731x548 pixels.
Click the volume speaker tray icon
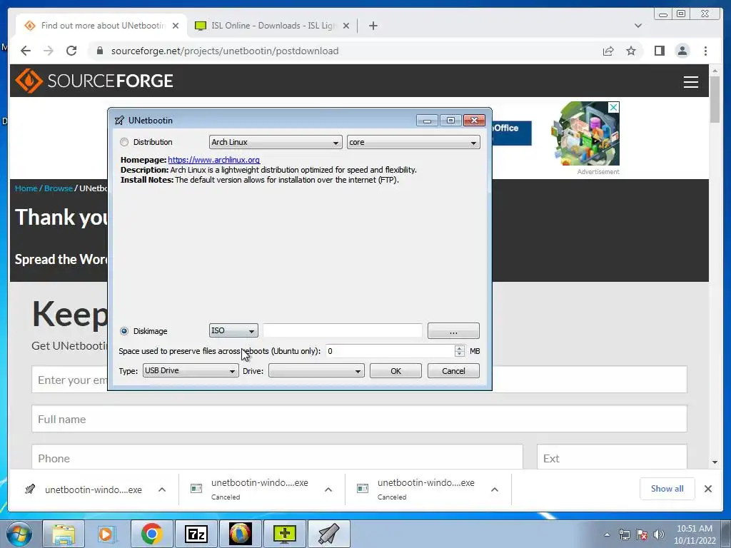point(659,534)
